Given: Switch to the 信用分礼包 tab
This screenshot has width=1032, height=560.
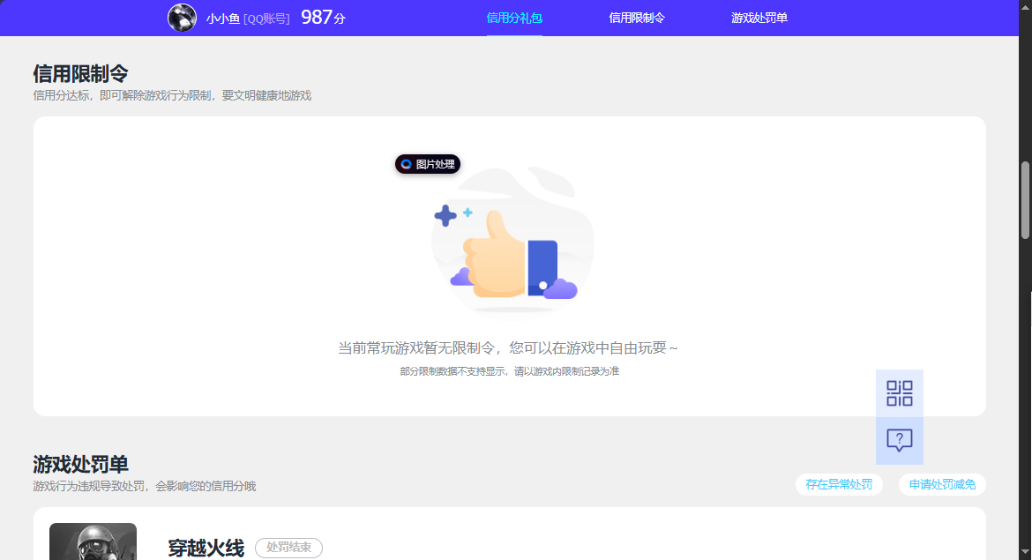Looking at the screenshot, I should 514,18.
